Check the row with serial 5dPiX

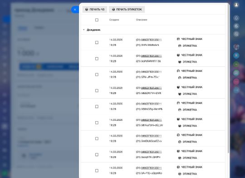pyautogui.click(x=97, y=59)
